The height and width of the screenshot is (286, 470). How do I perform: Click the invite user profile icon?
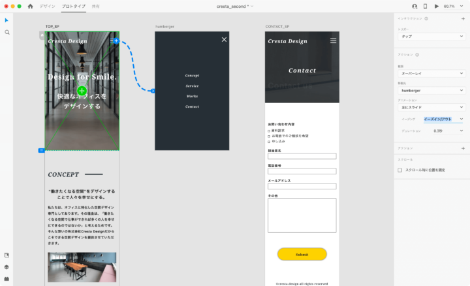(x=415, y=7)
